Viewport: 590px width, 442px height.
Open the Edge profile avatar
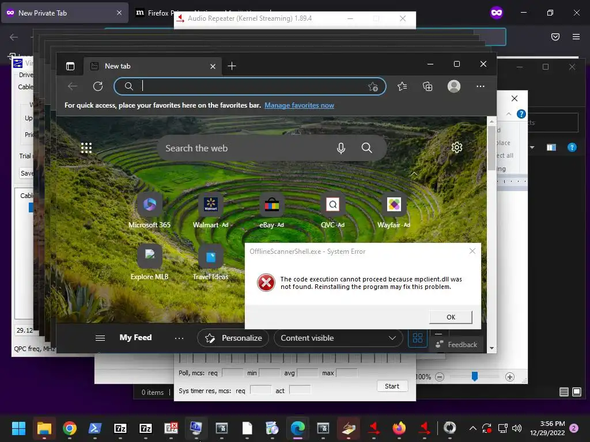pos(454,86)
